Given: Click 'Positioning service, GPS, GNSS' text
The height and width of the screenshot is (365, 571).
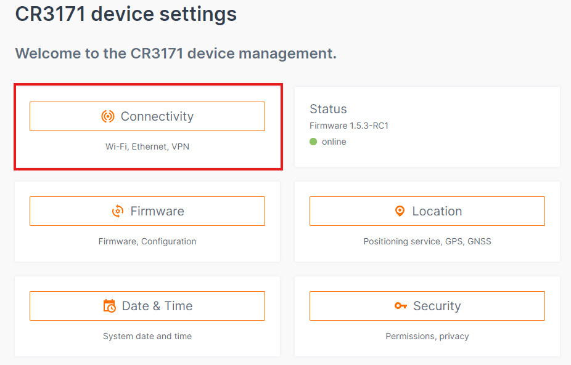Looking at the screenshot, I should point(427,241).
